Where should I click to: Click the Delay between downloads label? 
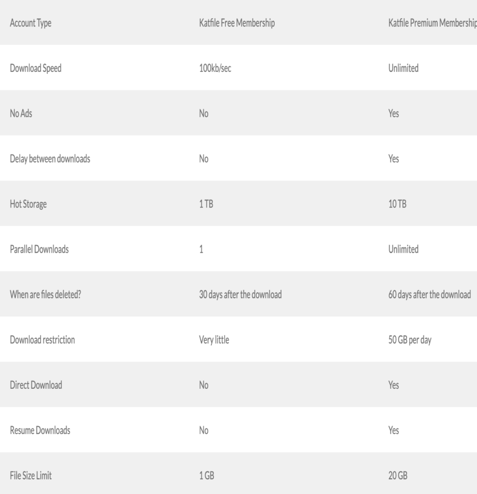pyautogui.click(x=50, y=159)
